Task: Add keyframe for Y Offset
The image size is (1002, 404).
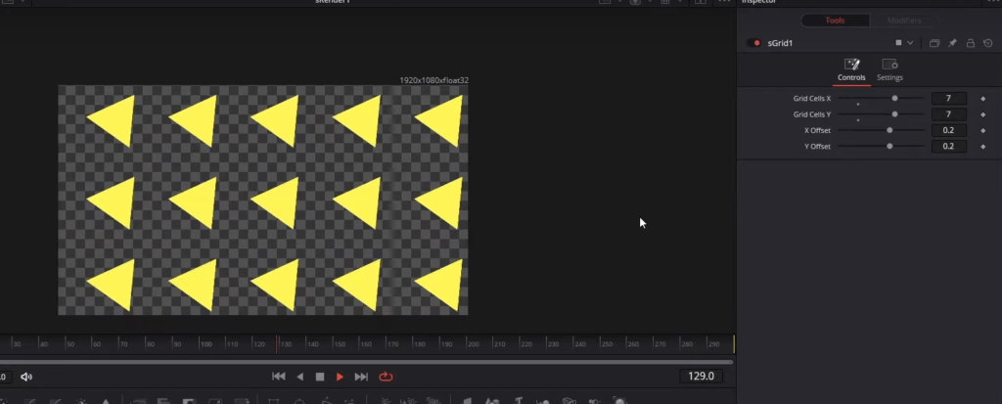Action: (982, 147)
